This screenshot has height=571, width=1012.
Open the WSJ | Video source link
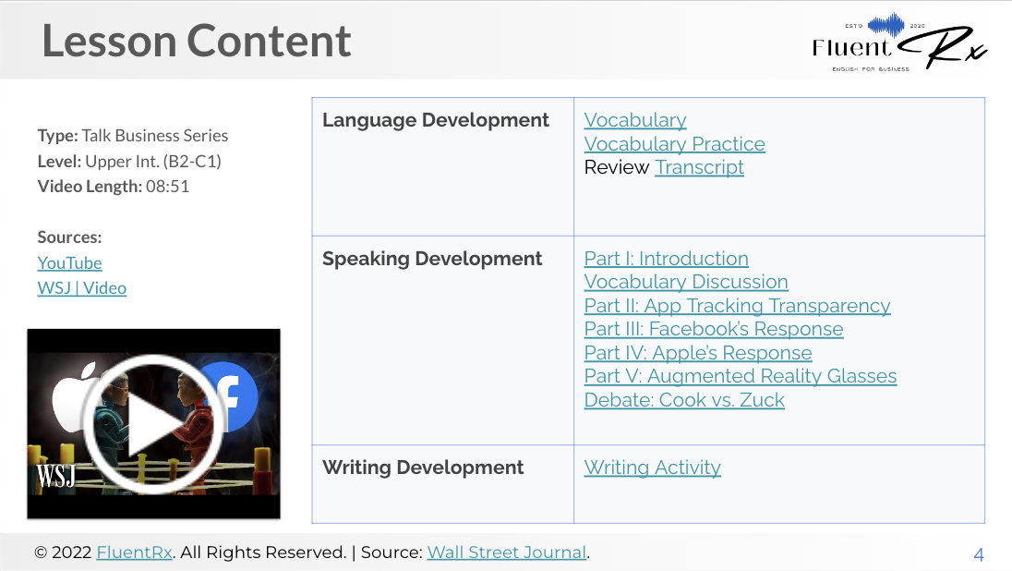pyautogui.click(x=82, y=288)
